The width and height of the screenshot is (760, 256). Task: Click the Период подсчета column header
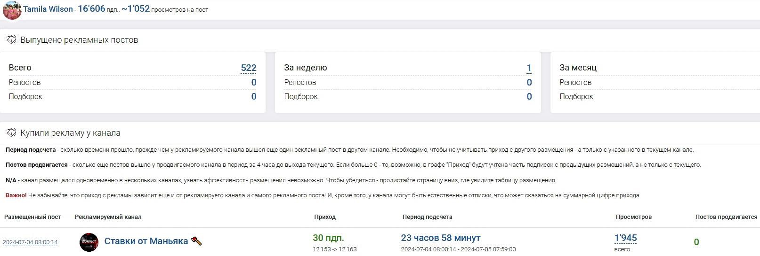click(427, 217)
